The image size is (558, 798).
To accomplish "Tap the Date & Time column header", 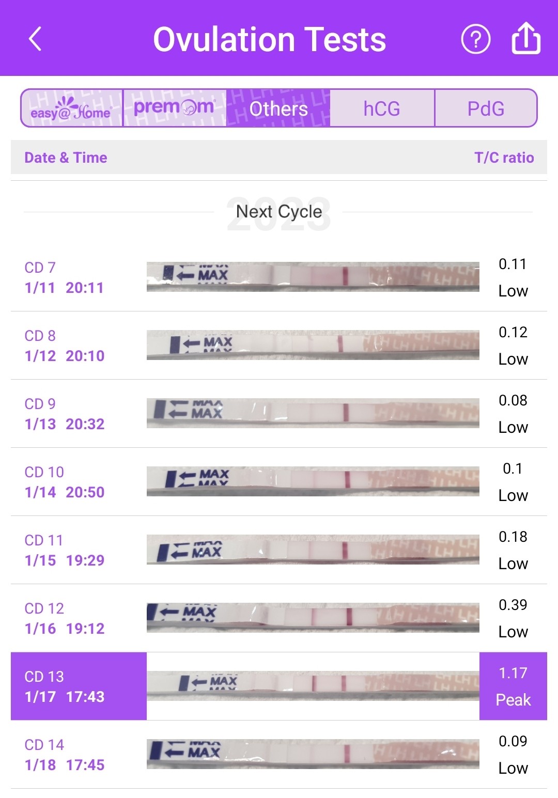I will pos(66,158).
